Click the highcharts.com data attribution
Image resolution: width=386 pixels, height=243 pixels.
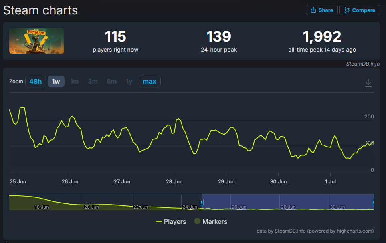315,231
